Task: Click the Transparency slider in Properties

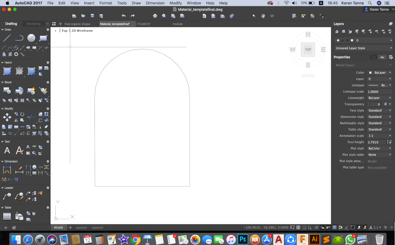Action: coord(374,104)
